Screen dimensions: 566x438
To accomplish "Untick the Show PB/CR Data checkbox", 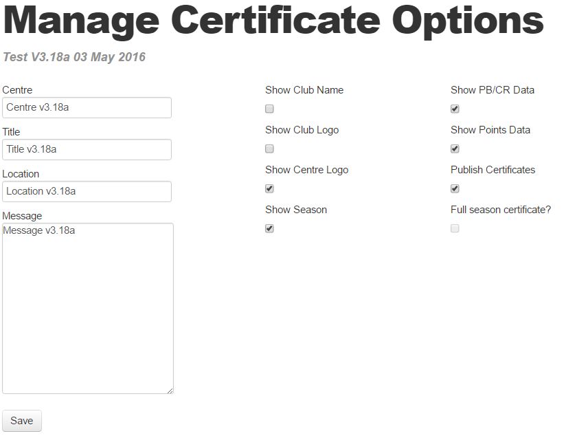I will pyautogui.click(x=455, y=109).
